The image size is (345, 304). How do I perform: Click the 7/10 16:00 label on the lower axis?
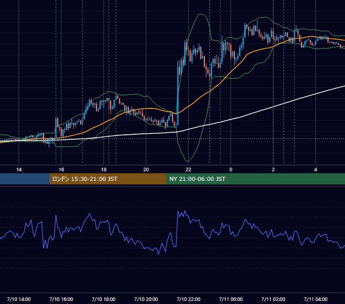click(x=61, y=299)
